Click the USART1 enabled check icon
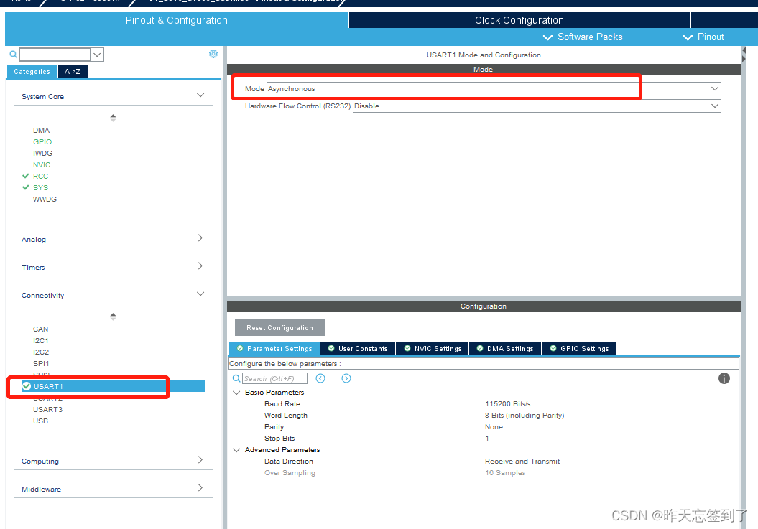 tap(27, 386)
